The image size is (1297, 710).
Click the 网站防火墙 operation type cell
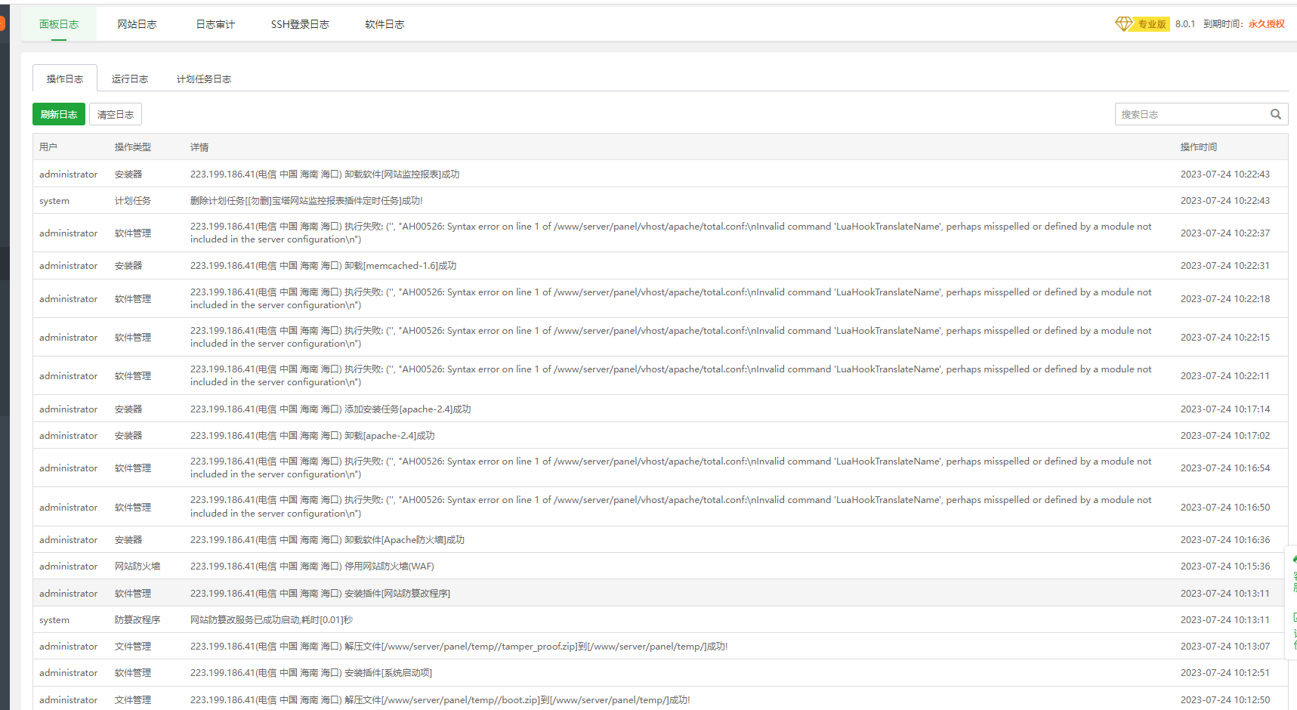[x=137, y=566]
